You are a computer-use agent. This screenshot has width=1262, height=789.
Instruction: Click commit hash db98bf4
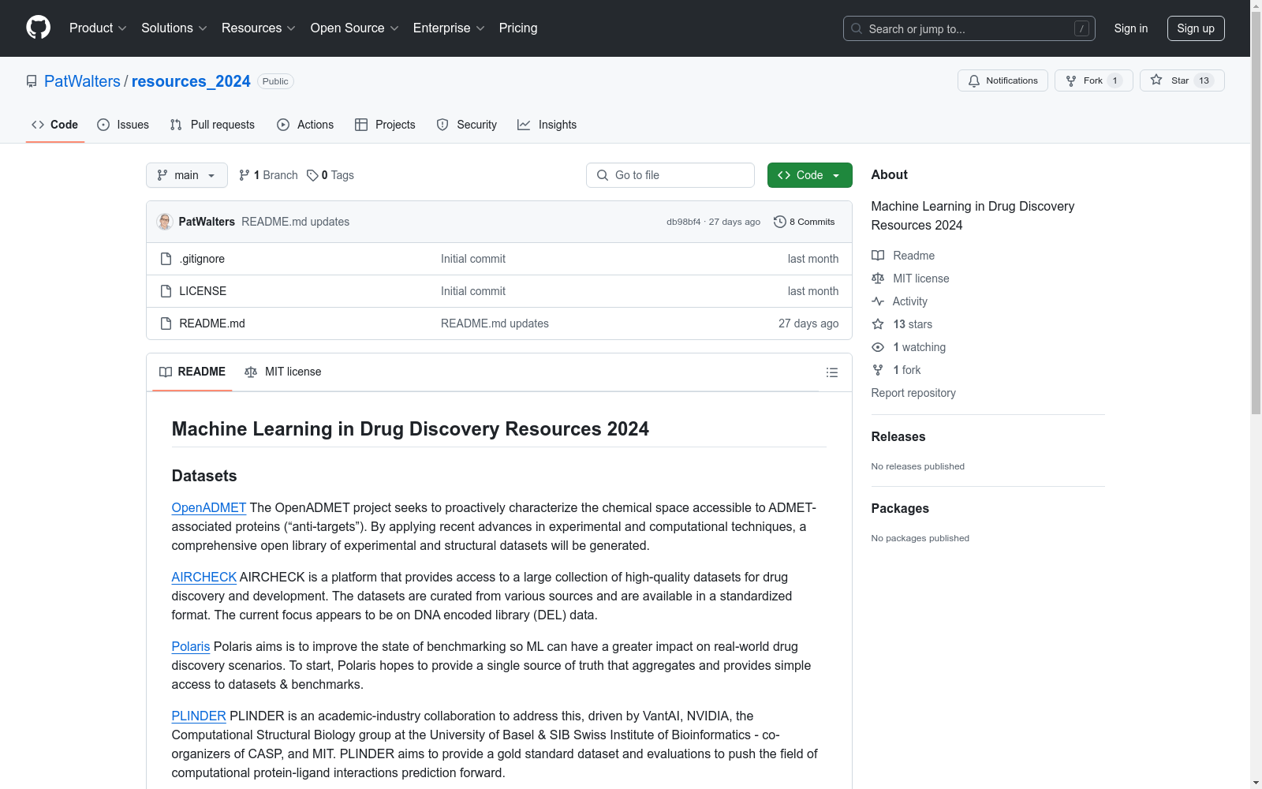pyautogui.click(x=683, y=222)
